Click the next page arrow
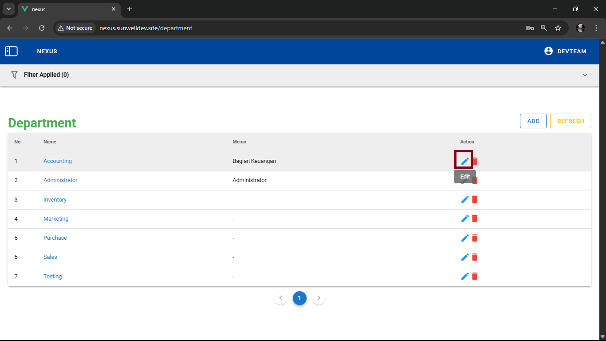This screenshot has width=606, height=341. point(319,298)
